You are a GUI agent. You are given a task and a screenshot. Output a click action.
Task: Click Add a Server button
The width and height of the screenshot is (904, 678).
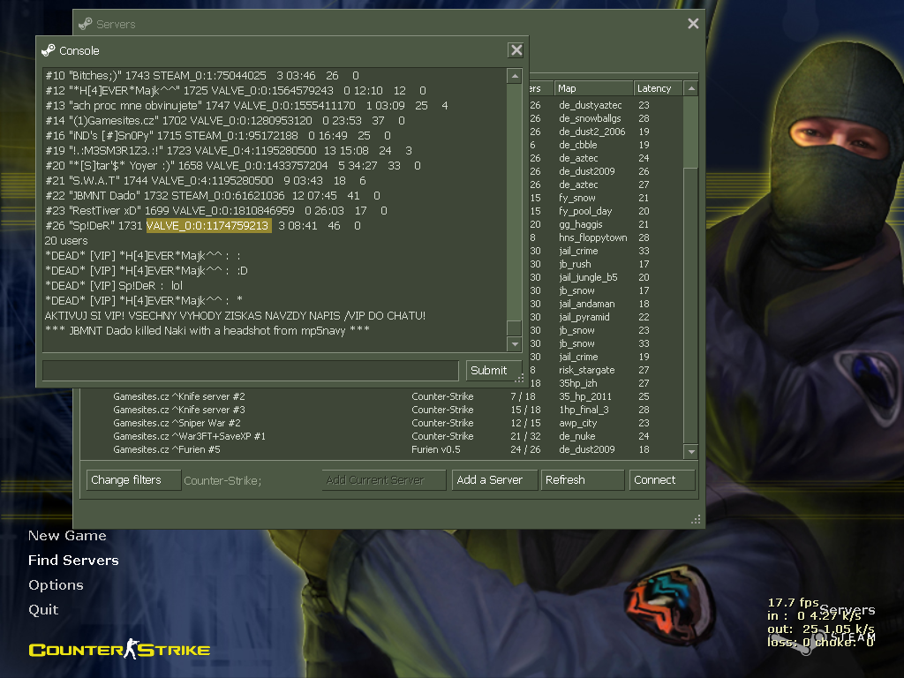(495, 480)
